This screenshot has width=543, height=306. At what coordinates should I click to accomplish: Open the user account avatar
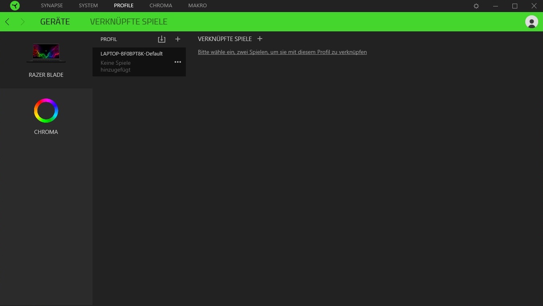(x=532, y=22)
